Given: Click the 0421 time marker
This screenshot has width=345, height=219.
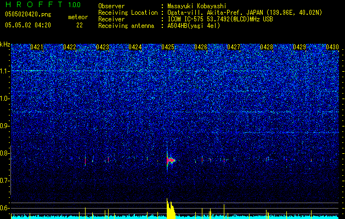Looking at the screenshot, I should point(37,47).
